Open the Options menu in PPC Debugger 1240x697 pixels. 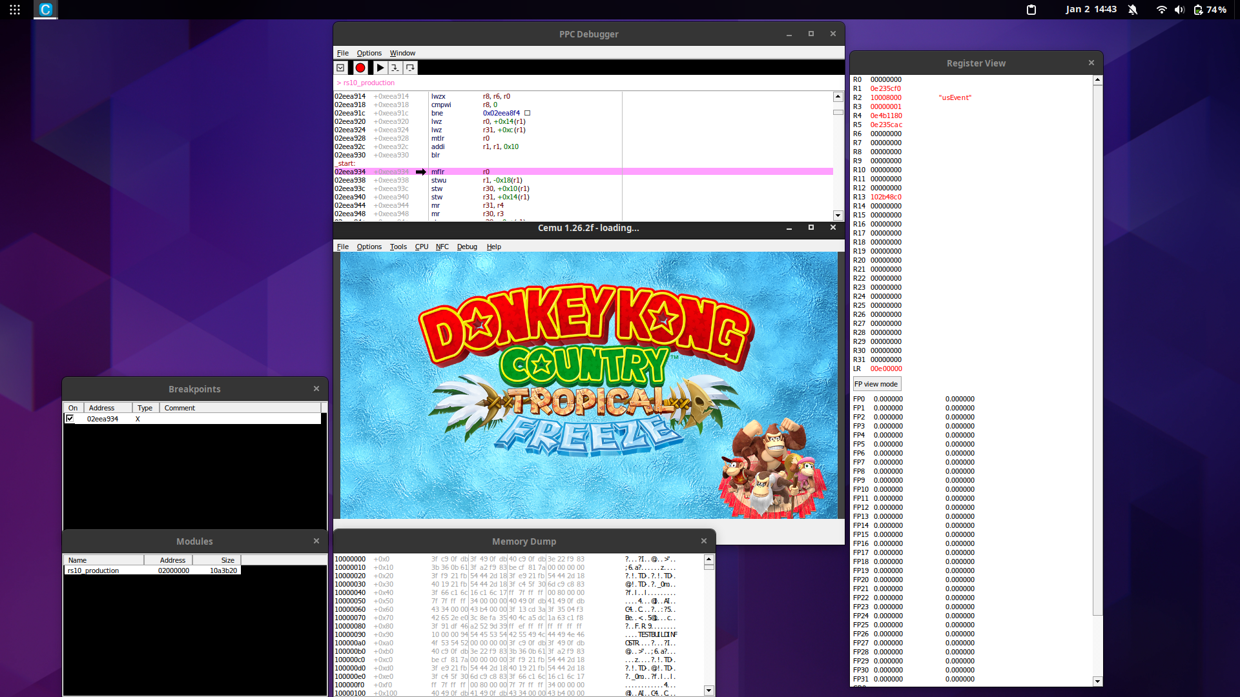coord(369,53)
